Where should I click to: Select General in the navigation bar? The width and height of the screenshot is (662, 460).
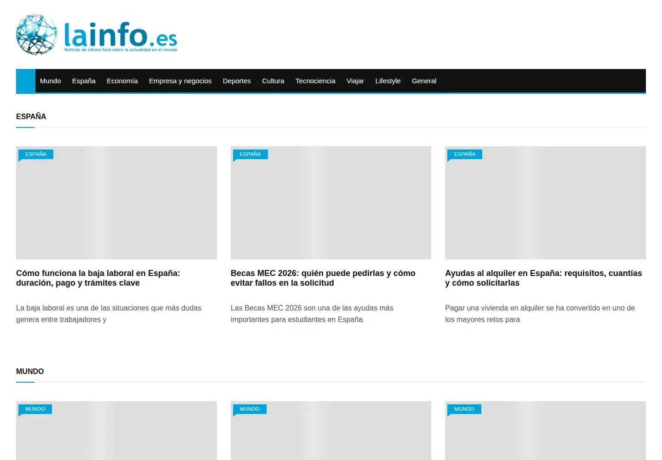424,81
